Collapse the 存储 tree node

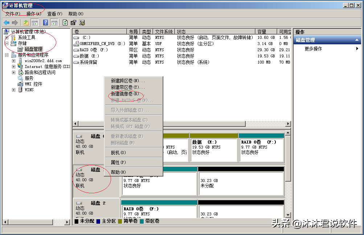tap(7, 43)
